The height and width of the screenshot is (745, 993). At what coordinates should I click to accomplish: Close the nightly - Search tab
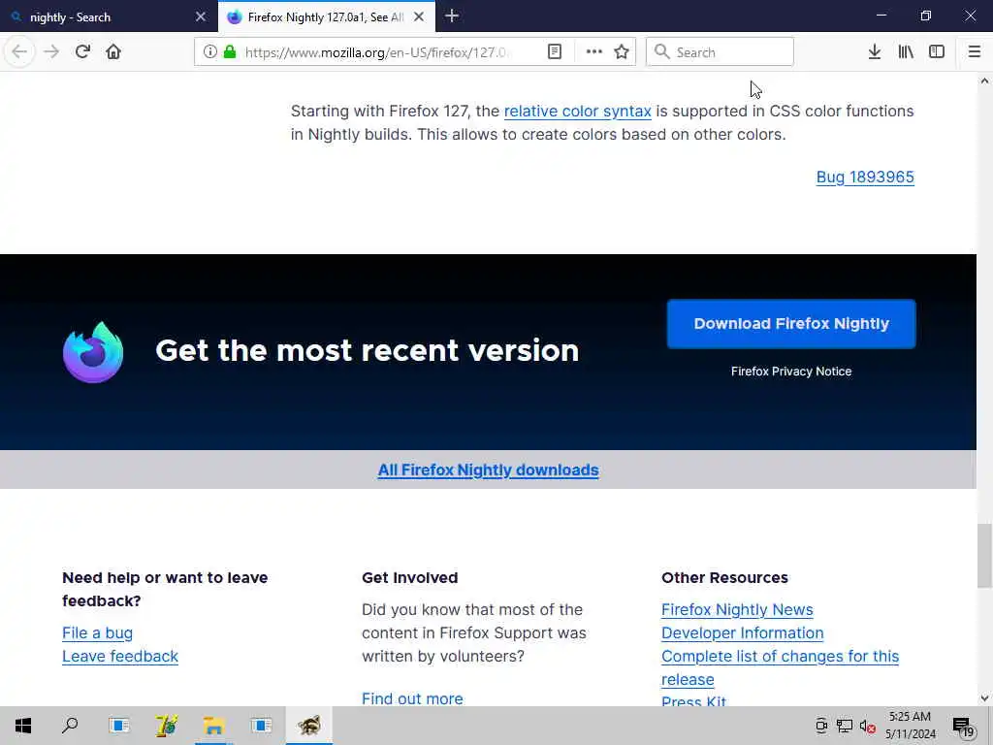[201, 17]
